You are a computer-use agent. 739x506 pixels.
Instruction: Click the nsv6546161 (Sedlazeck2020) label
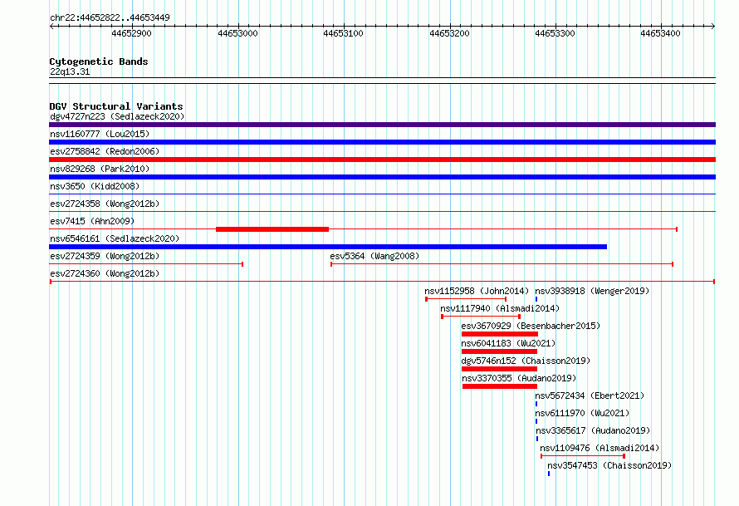point(115,238)
